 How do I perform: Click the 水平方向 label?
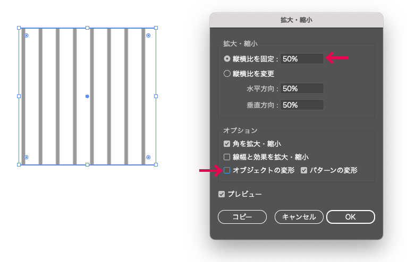pyautogui.click(x=260, y=89)
